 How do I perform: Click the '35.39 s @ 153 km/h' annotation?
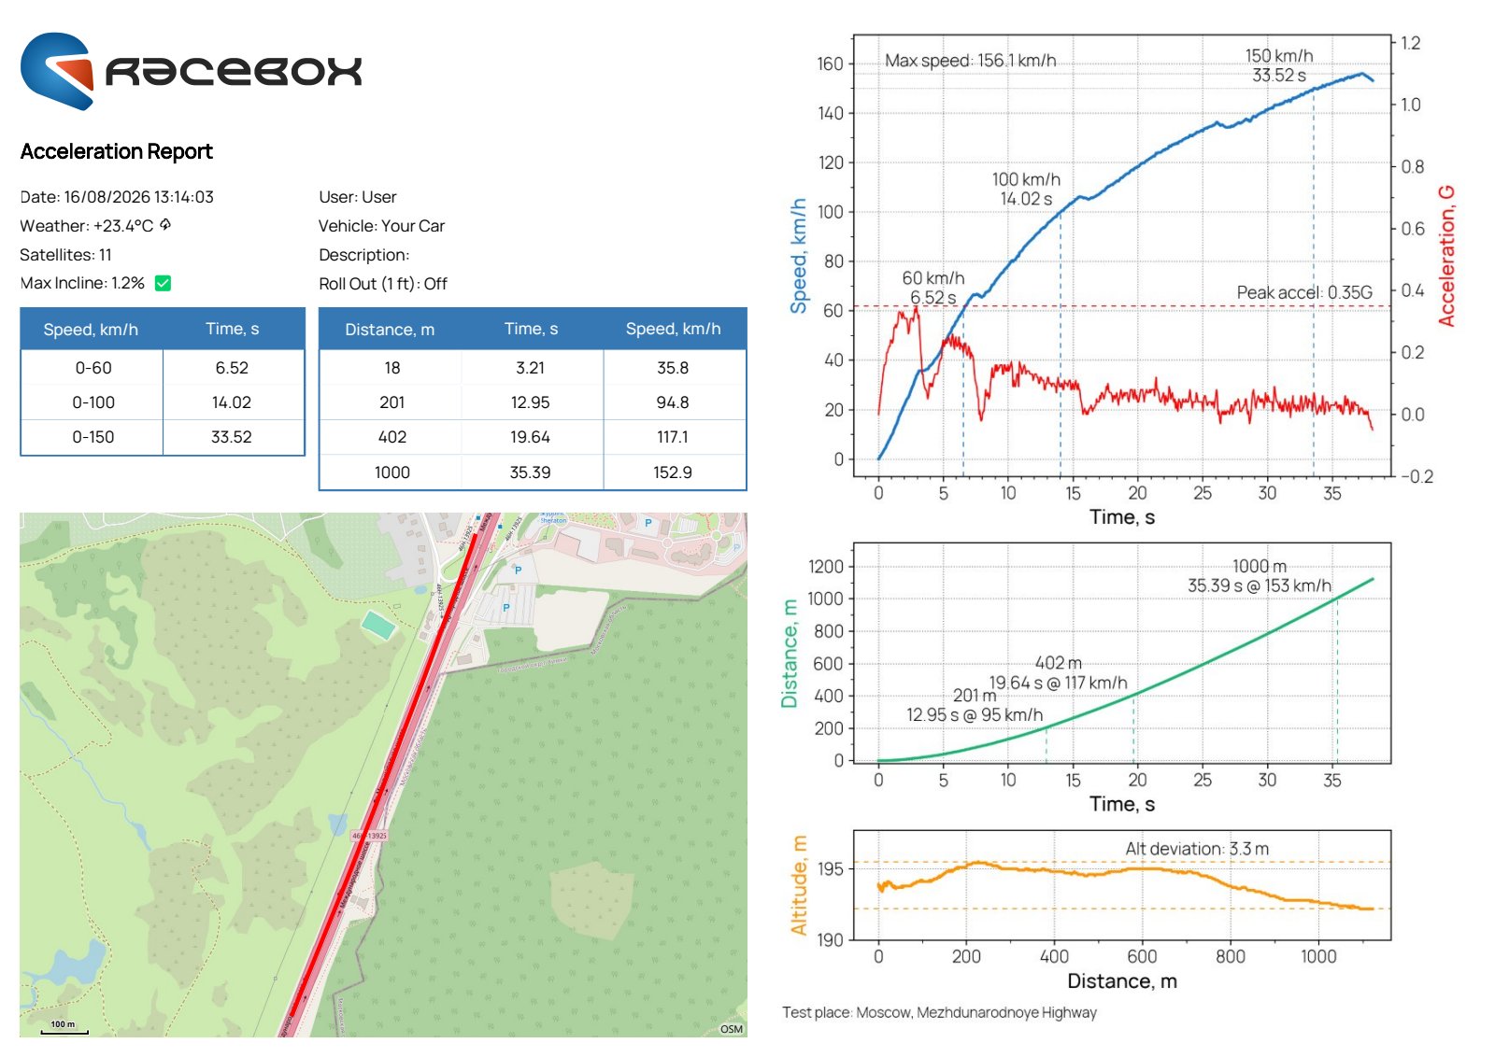pyautogui.click(x=1260, y=585)
